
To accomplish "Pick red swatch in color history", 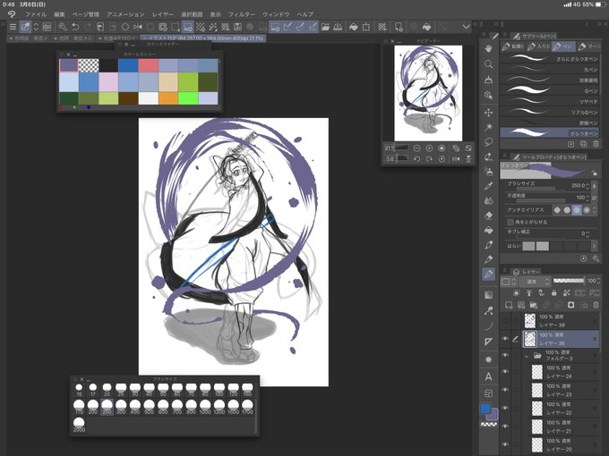I will click(148, 65).
